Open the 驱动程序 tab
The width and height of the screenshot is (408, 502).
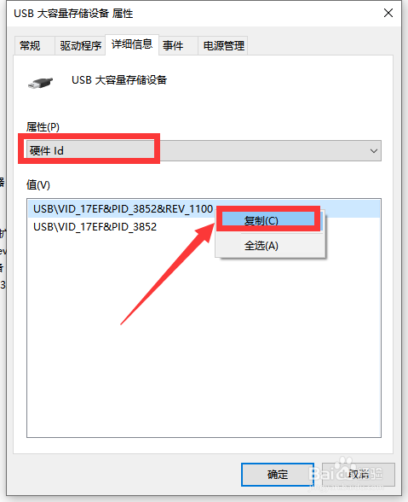point(80,46)
